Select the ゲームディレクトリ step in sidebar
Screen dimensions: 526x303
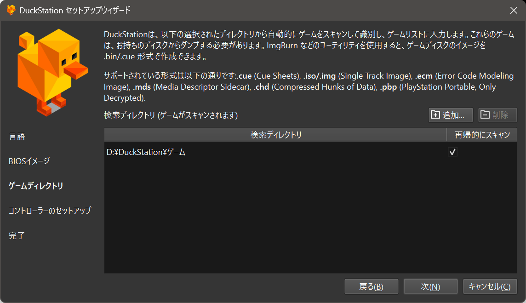point(36,186)
